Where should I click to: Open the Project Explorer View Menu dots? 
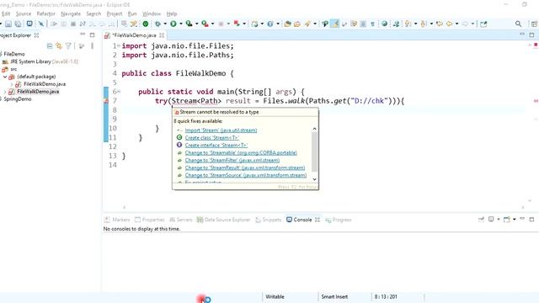click(92, 45)
